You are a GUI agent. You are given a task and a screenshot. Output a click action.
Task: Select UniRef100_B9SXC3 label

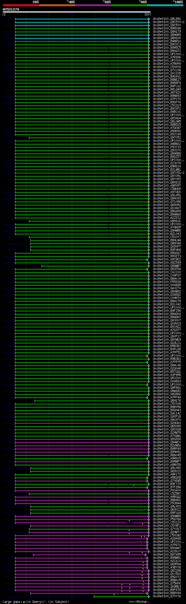(x=167, y=45)
